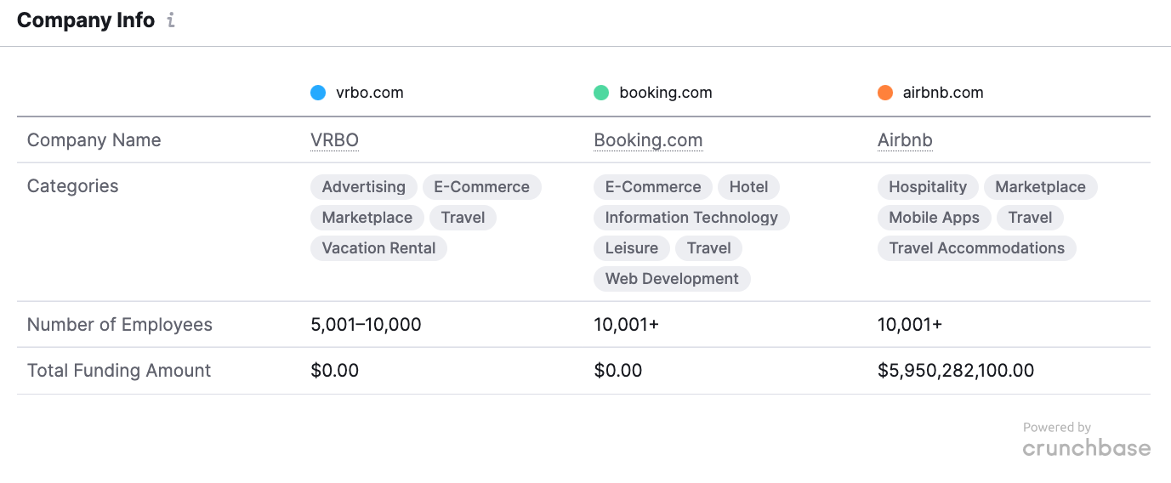This screenshot has height=483, width=1171.
Task: Click Airbnb's total funding amount value
Action: [955, 371]
